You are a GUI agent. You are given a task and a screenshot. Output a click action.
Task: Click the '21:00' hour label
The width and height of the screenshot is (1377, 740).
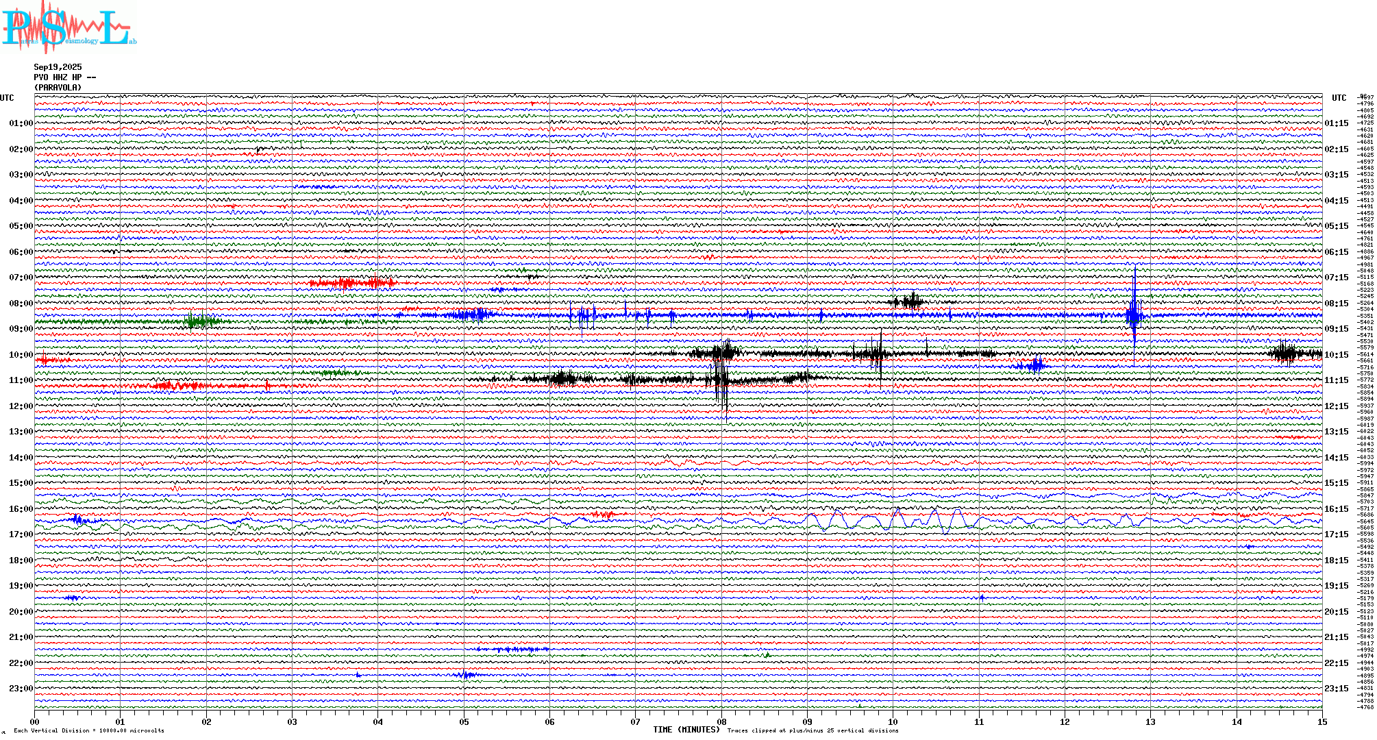[x=21, y=637]
